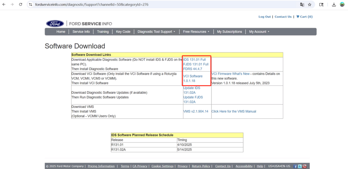Open Ford's YouTube icon in footer
The height and width of the screenshot is (169, 348).
click(x=304, y=166)
